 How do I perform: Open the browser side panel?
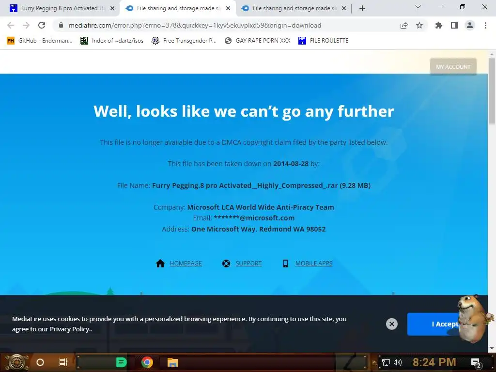coord(454,25)
